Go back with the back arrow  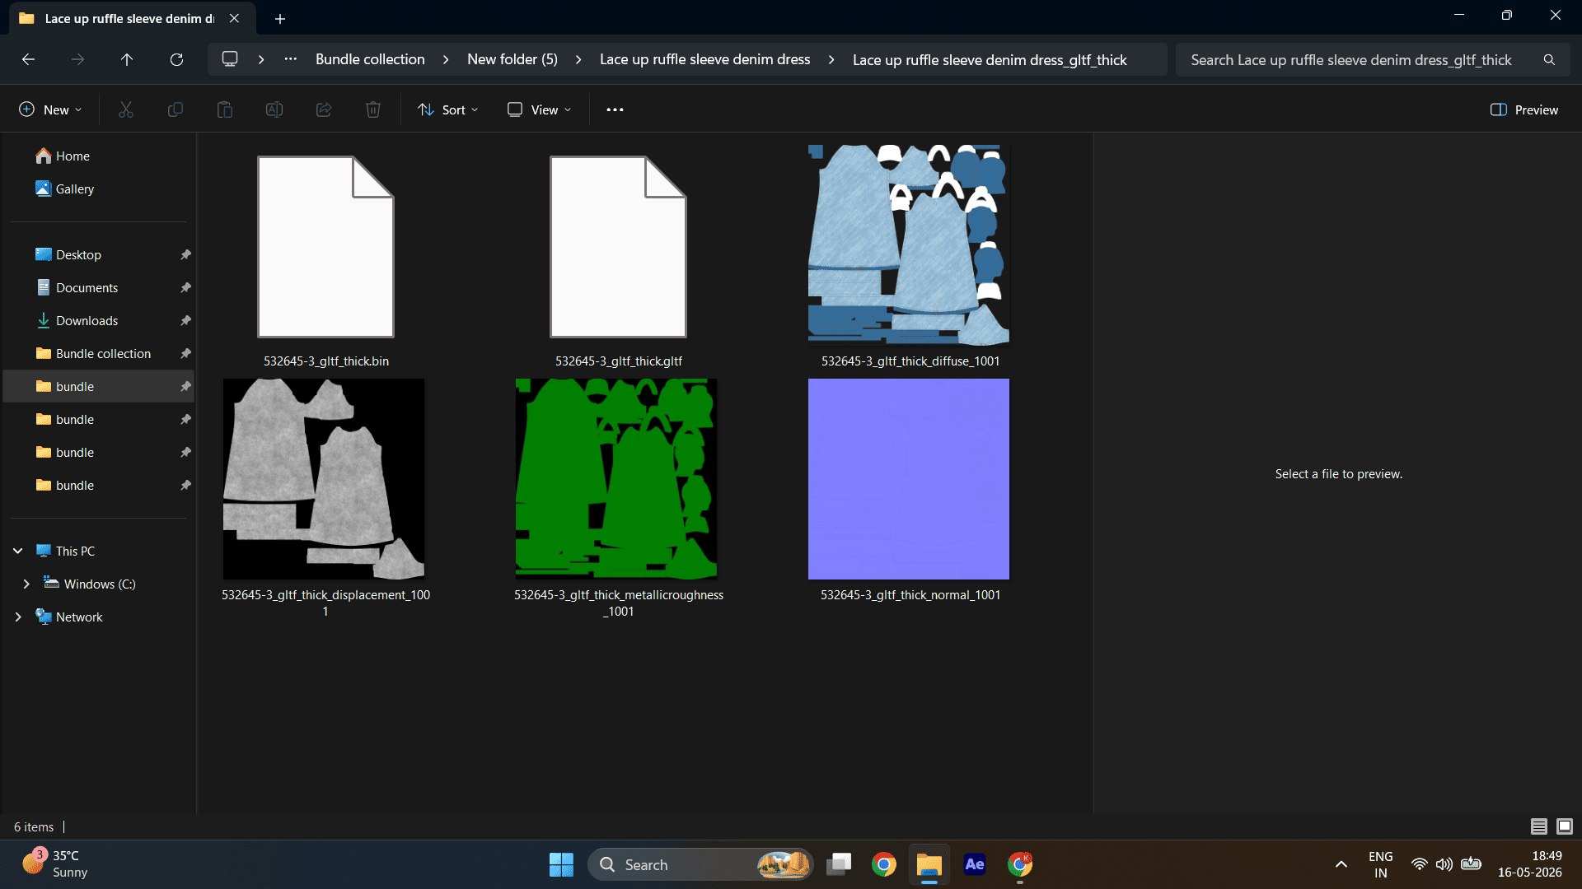[28, 59]
